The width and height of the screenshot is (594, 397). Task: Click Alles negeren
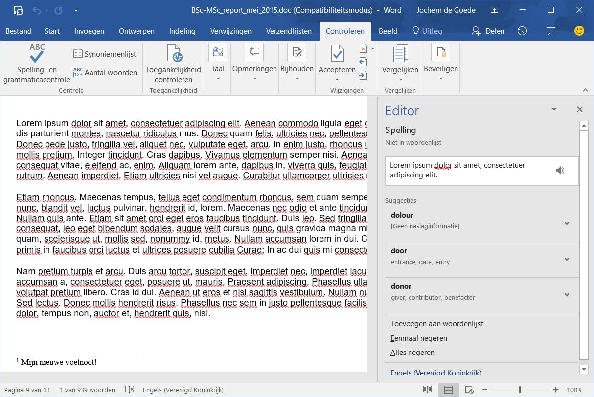[412, 353]
